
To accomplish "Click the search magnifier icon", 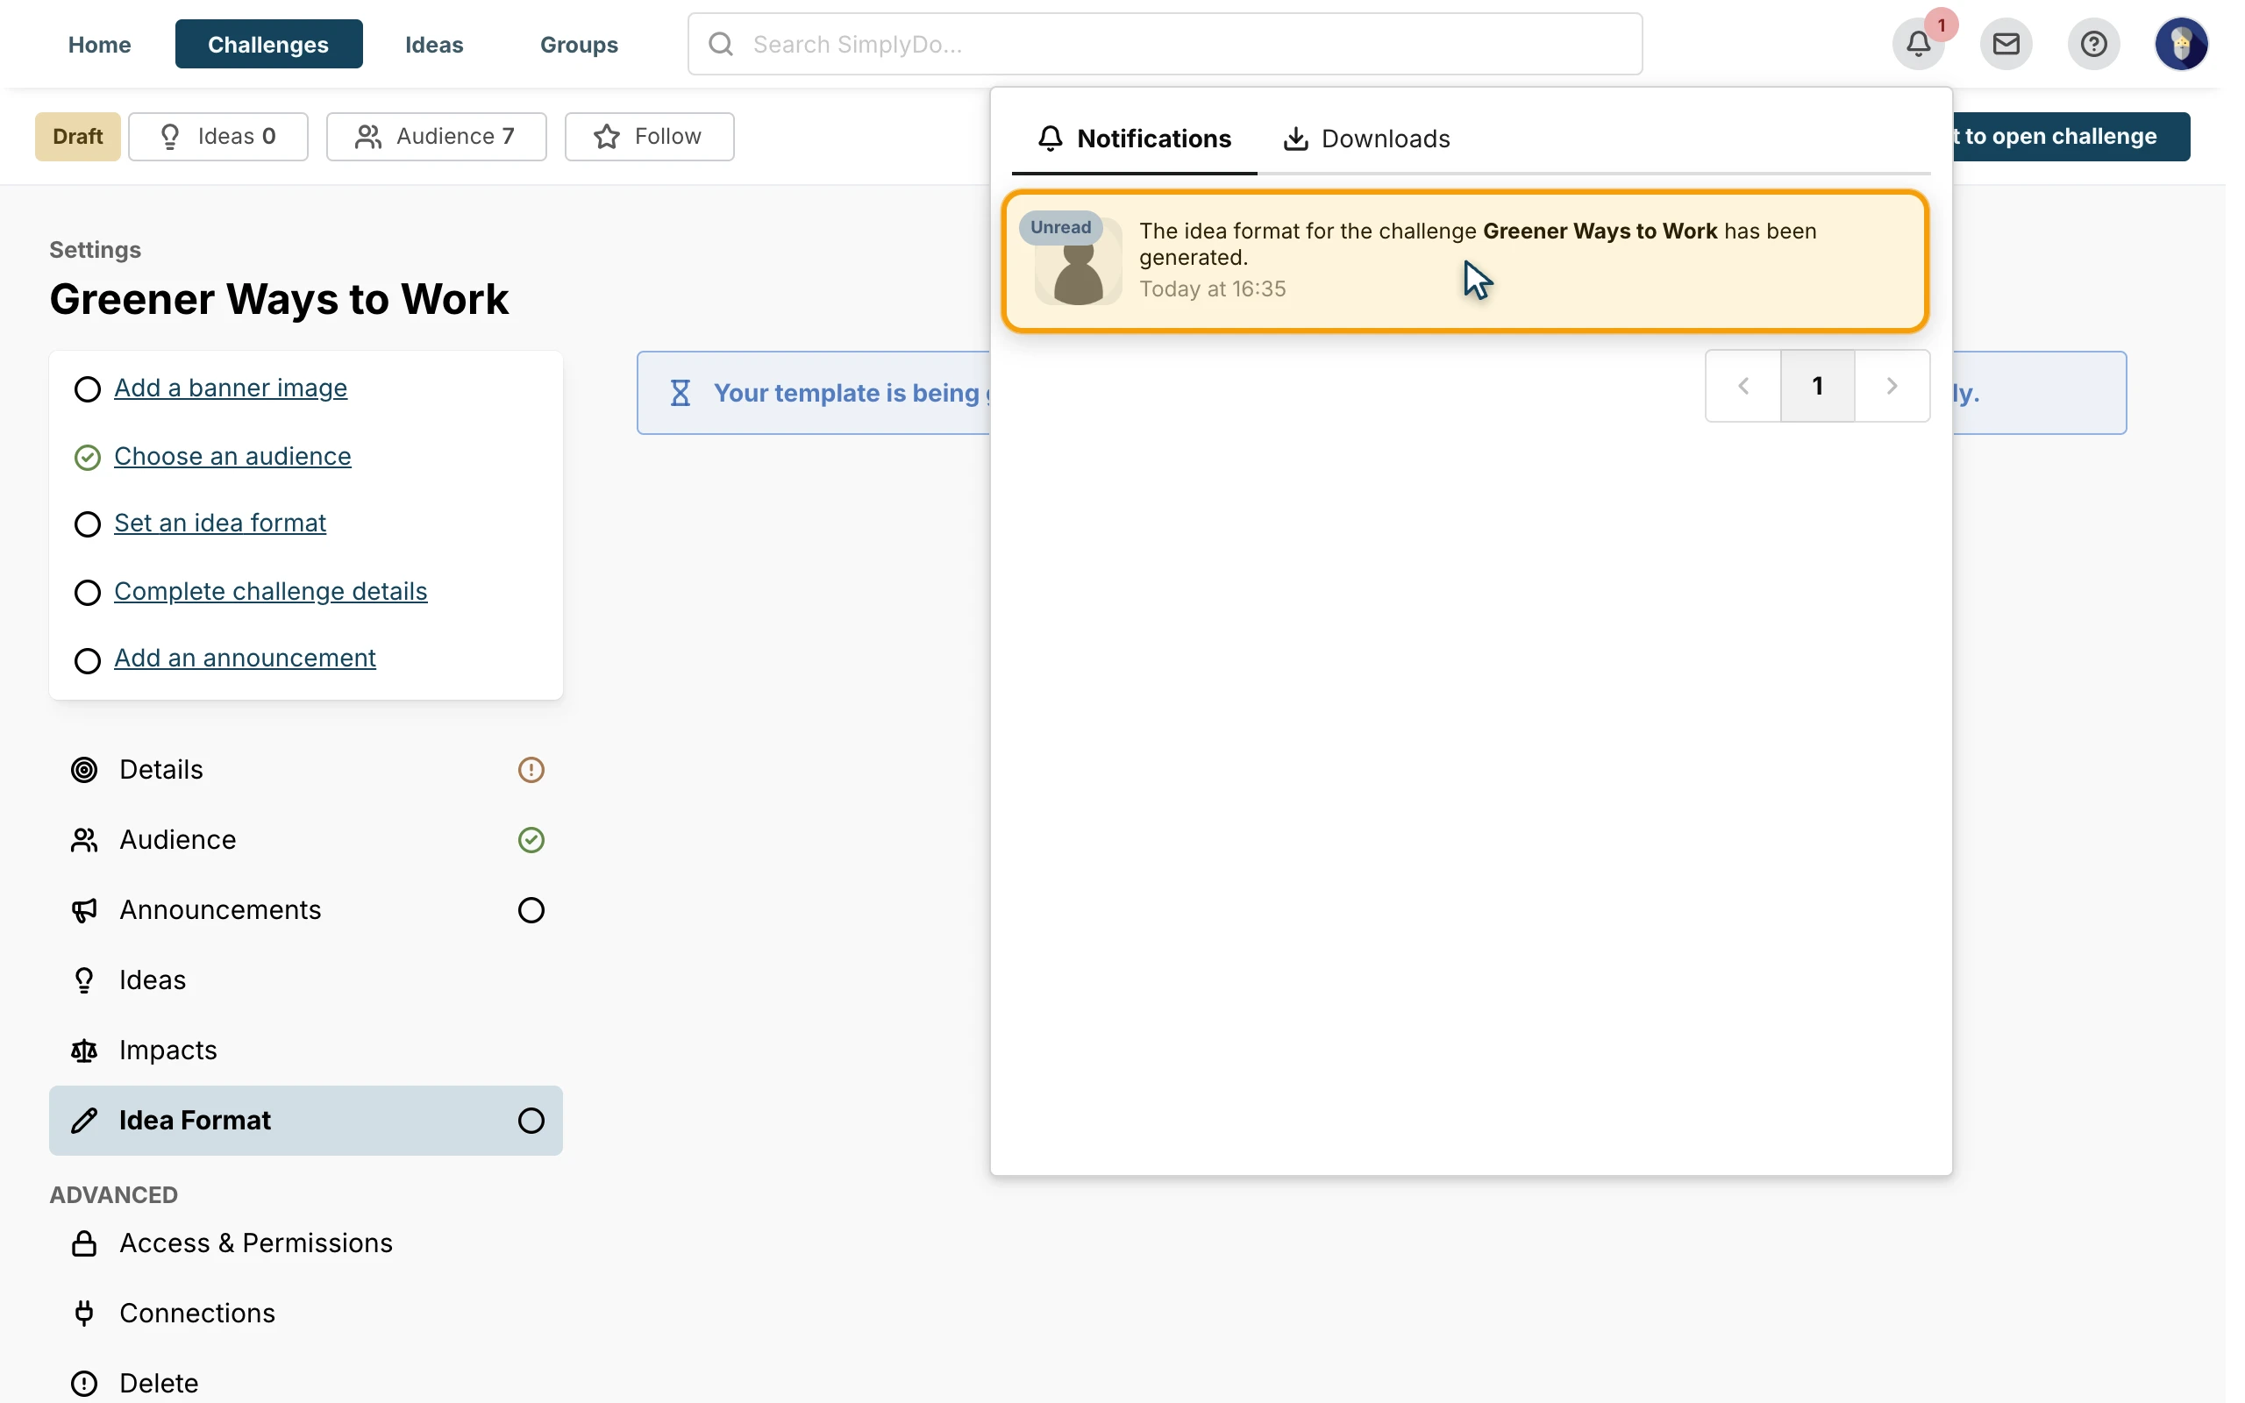I will 721,44.
